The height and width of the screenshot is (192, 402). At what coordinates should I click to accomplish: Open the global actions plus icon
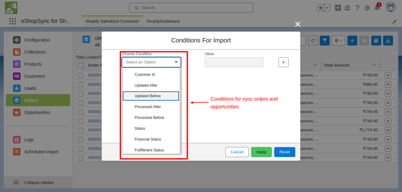[x=338, y=8]
